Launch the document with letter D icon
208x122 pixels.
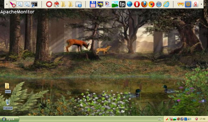pos(108,4)
